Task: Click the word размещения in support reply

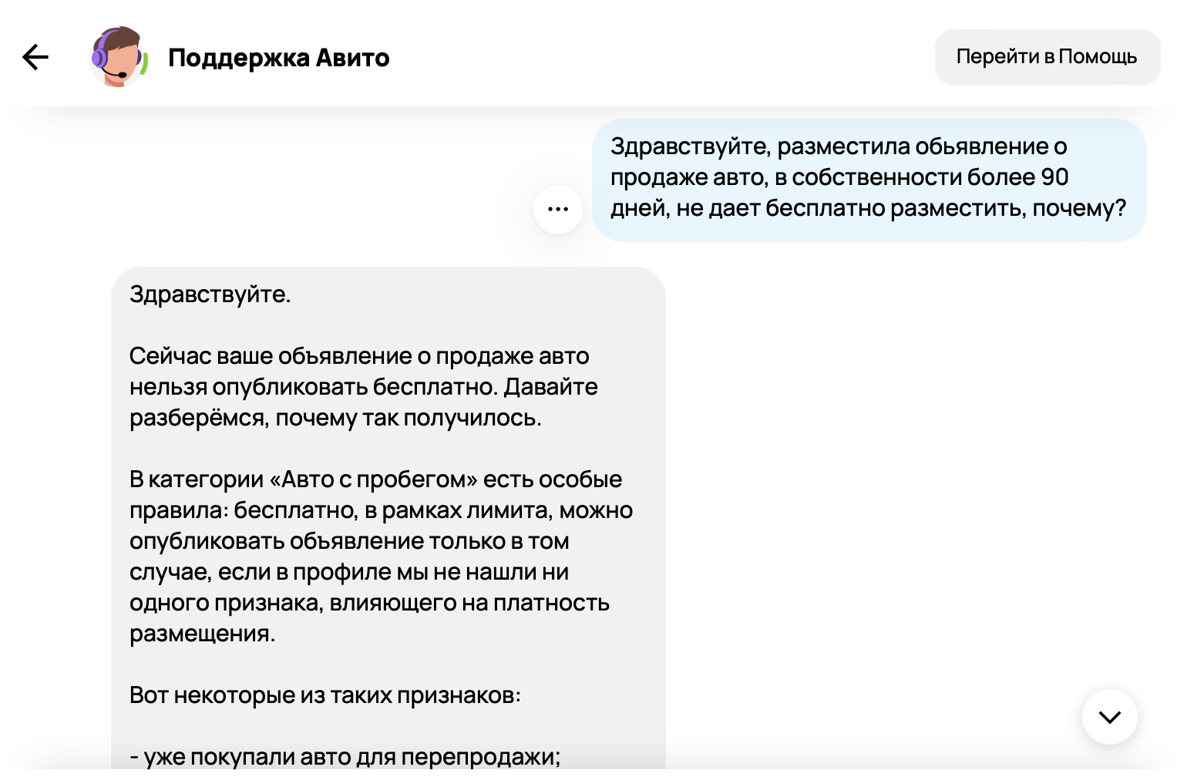Action: coord(201,634)
